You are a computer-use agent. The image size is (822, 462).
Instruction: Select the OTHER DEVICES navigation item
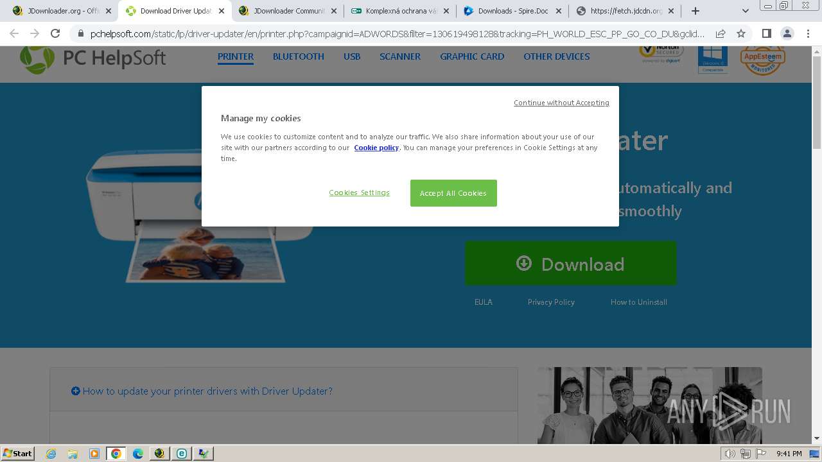pos(557,56)
